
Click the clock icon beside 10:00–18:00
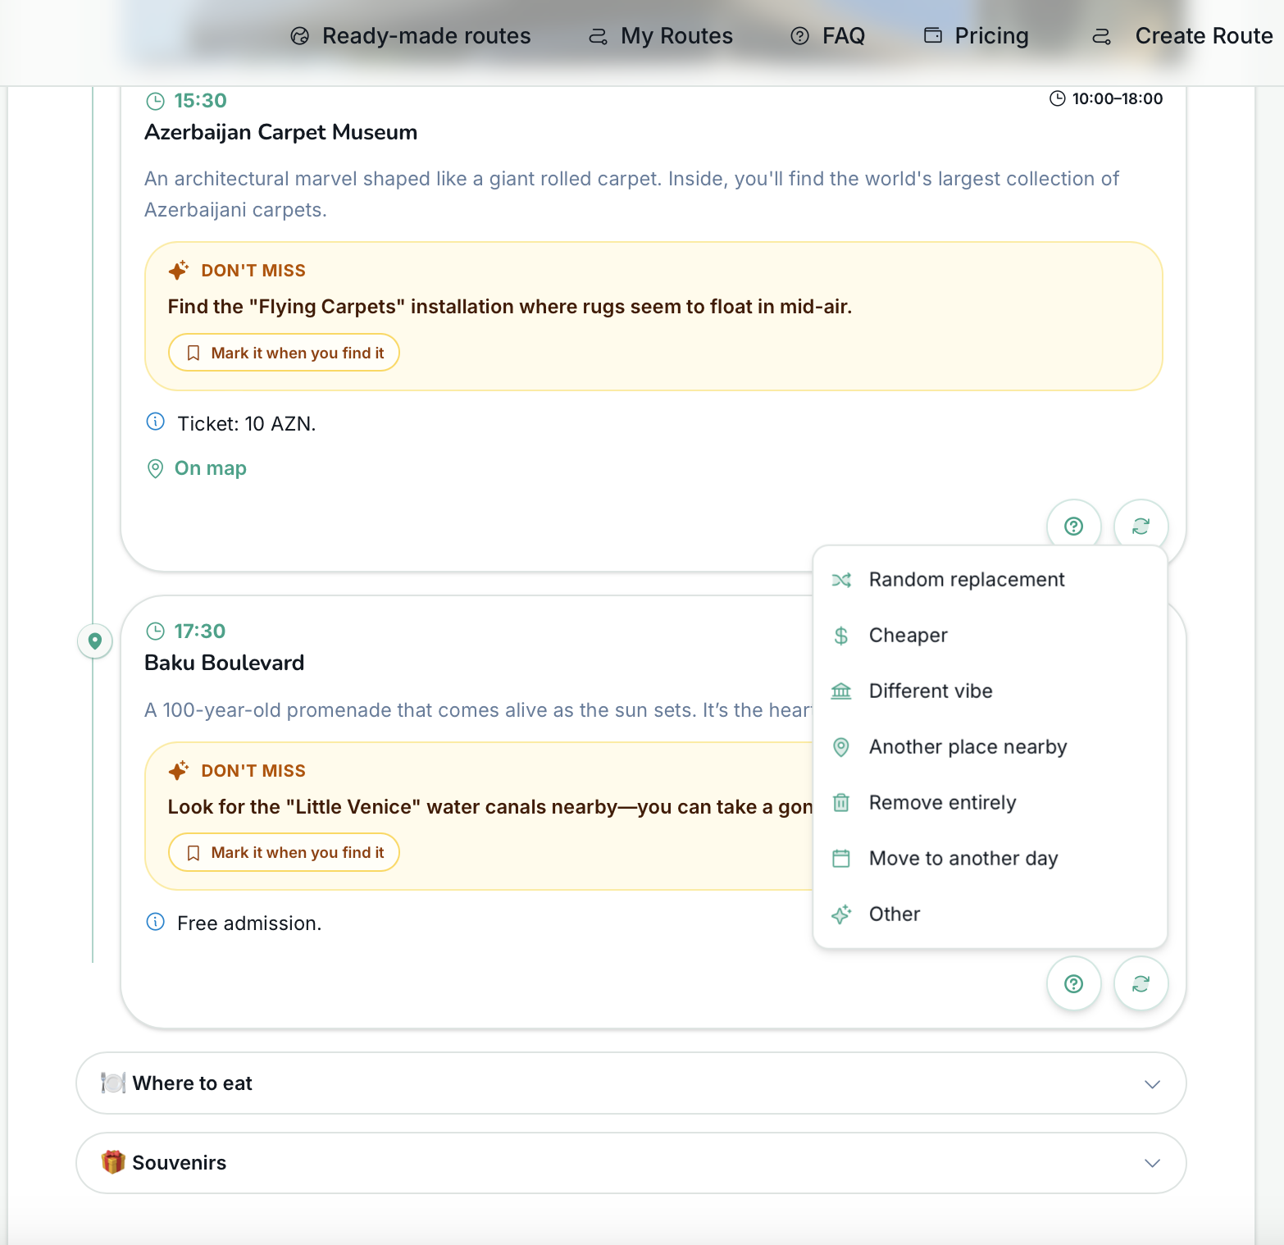coord(1058,98)
